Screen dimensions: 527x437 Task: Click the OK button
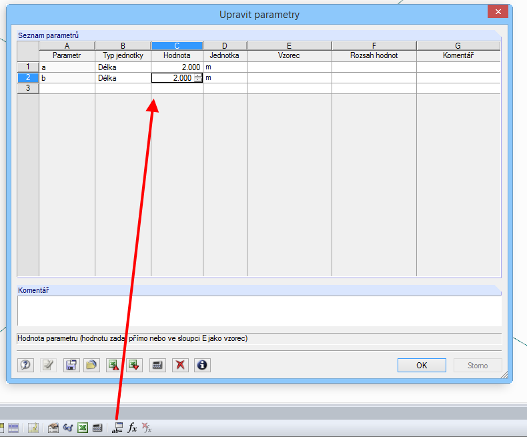pyautogui.click(x=422, y=366)
